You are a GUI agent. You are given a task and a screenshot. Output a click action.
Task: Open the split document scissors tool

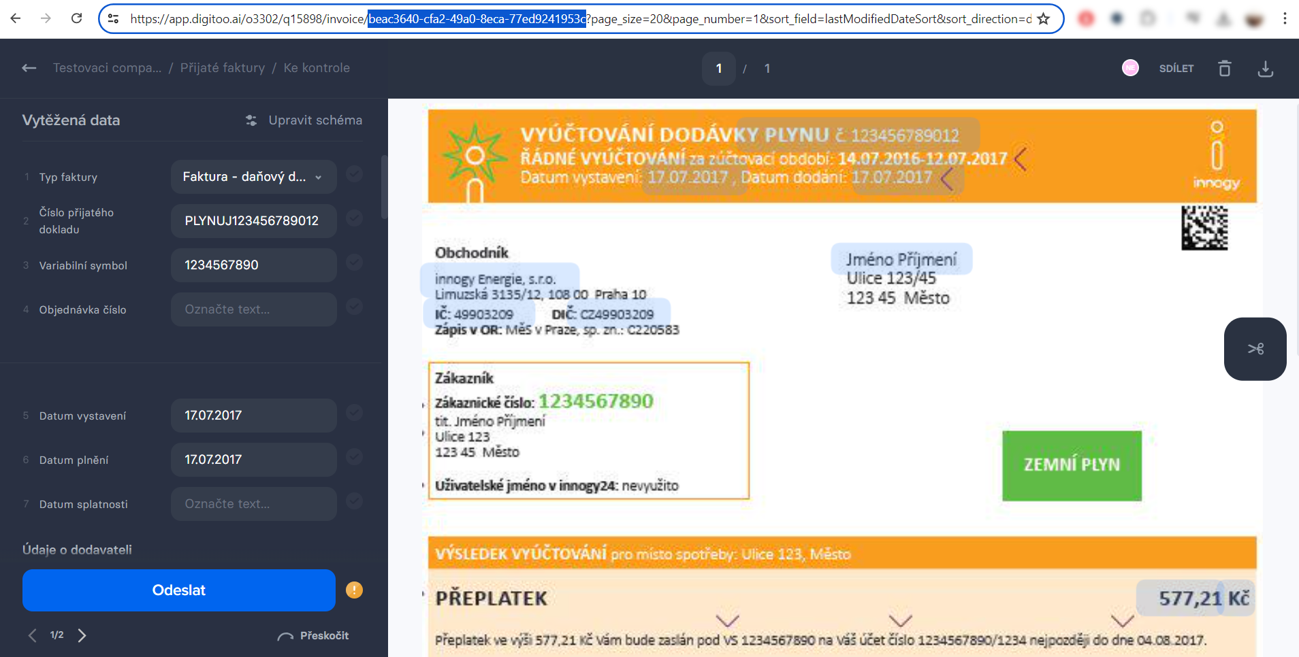[1255, 349]
